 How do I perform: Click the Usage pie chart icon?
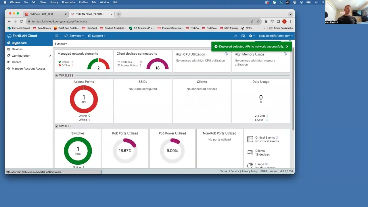click(250, 165)
